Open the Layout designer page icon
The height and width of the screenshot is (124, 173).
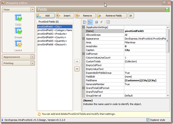[x=18, y=44]
